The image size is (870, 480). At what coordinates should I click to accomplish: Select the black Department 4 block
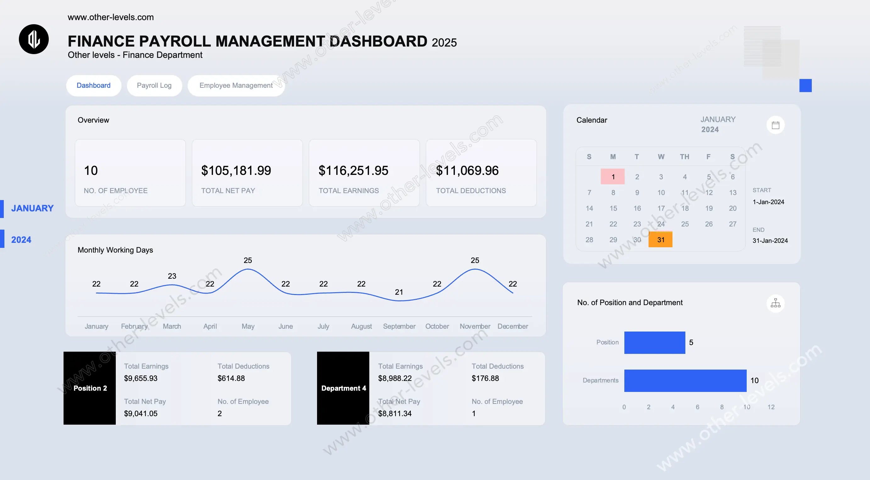coord(343,388)
